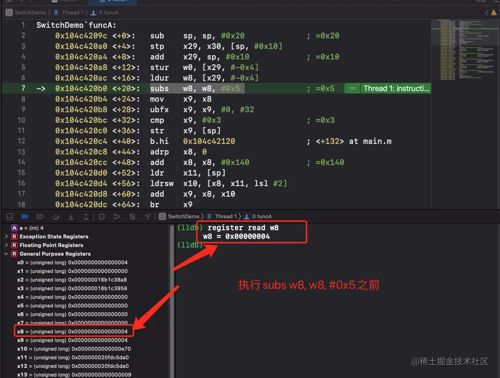This screenshot has width=500, height=378.
Task: Click the Step Over icon
Action: pyautogui.click(x=56, y=217)
